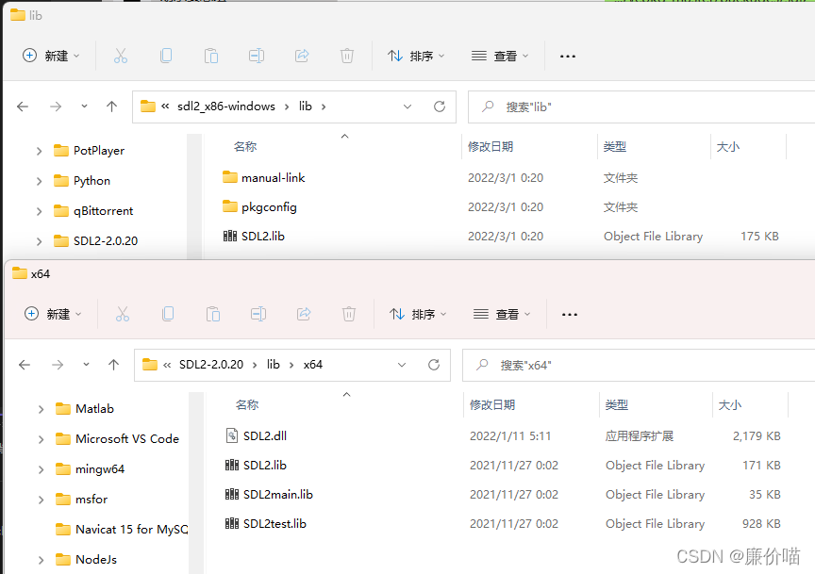Click SDL2-2.0.20 breadcrumb in x64 window
Image resolution: width=815 pixels, height=574 pixels.
(x=211, y=365)
